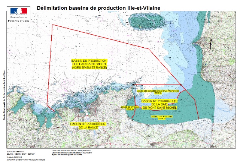Click the top-left corner of red boundary
This screenshot has width=243, height=168.
coord(52,25)
